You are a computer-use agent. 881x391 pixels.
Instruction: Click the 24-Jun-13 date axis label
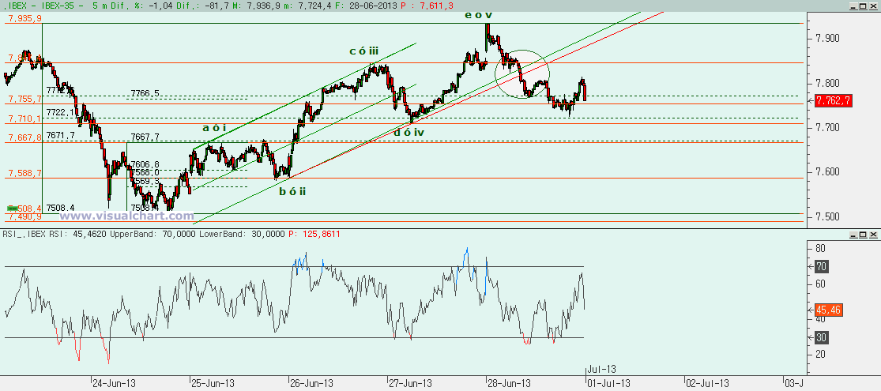click(114, 383)
